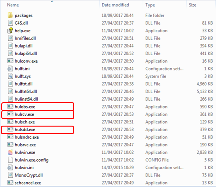Select the hulsdd.exe file name

25,129
